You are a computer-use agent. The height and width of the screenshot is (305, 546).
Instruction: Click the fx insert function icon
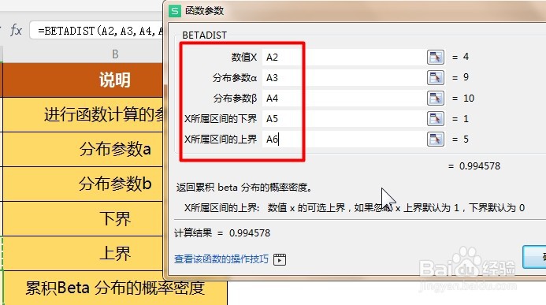[16, 31]
